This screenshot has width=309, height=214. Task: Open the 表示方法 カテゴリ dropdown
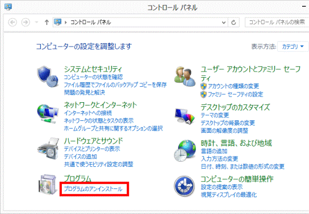[x=293, y=47]
